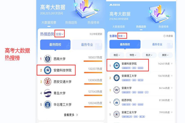
Task: Switch to the 热搜榜单 tab in the left panel
Action: click(93, 22)
